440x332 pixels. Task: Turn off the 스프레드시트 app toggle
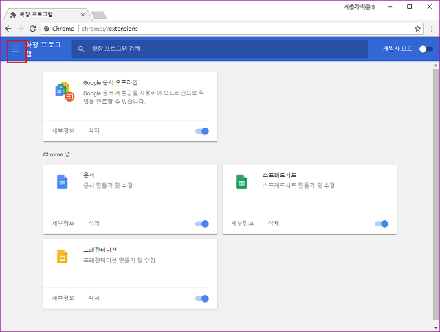click(x=382, y=224)
